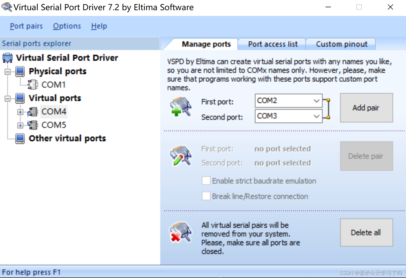Click the Physical ports computer icon

[x=20, y=71]
